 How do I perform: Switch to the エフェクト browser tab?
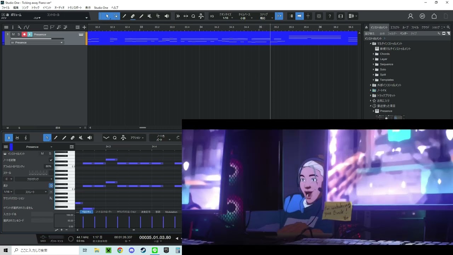coord(395,27)
